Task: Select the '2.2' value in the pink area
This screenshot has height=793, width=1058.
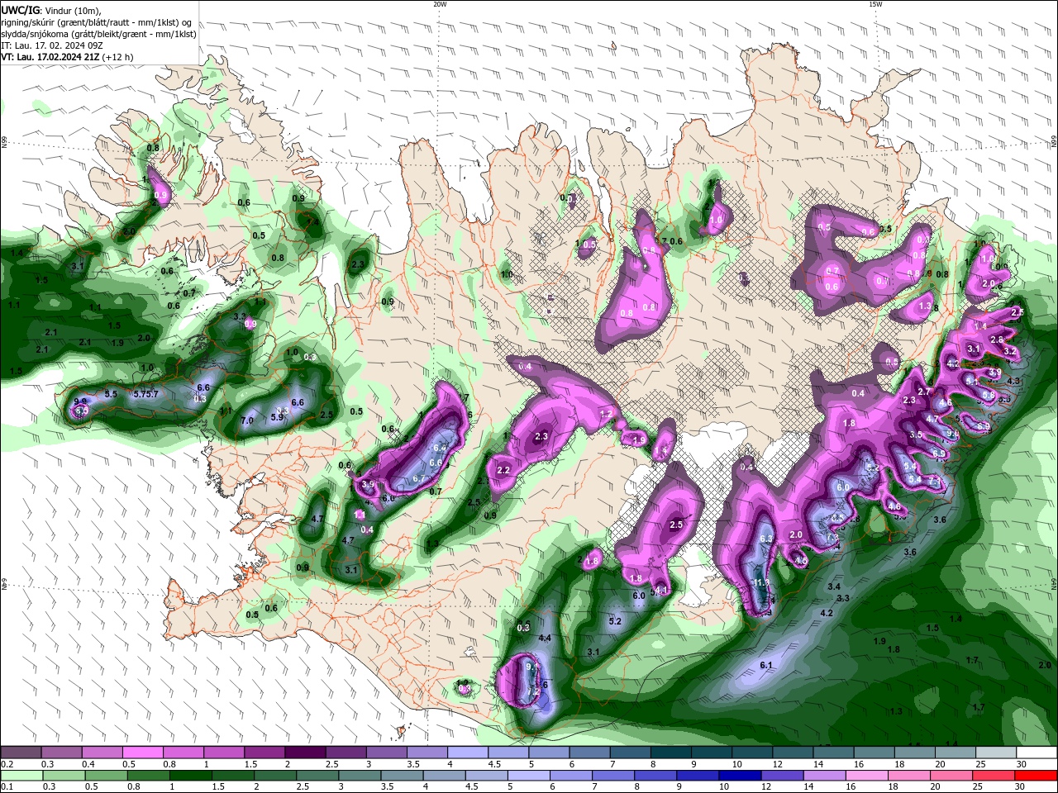Action: coord(503,470)
